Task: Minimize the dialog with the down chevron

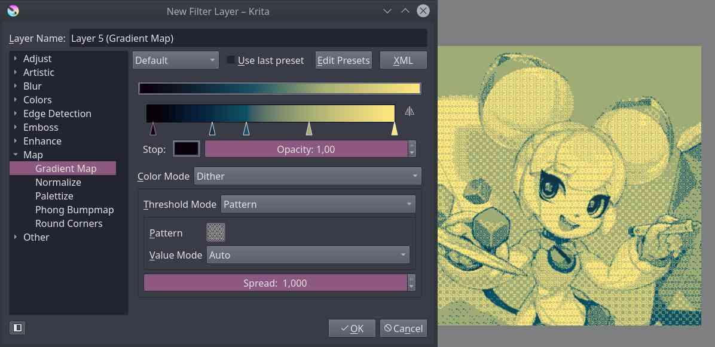Action: pos(387,11)
